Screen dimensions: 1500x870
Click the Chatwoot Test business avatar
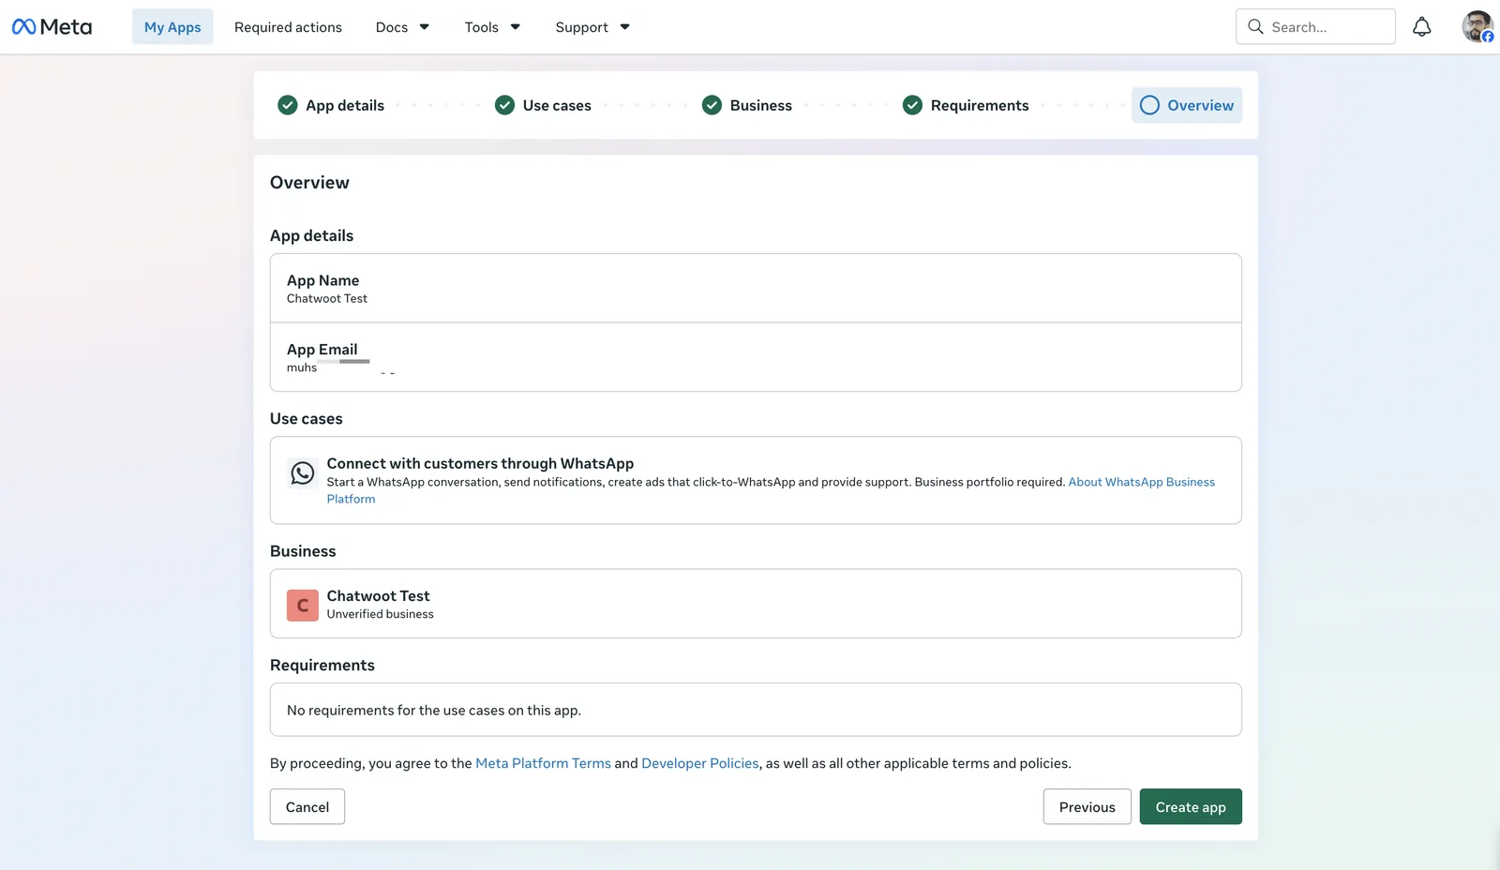[302, 606]
